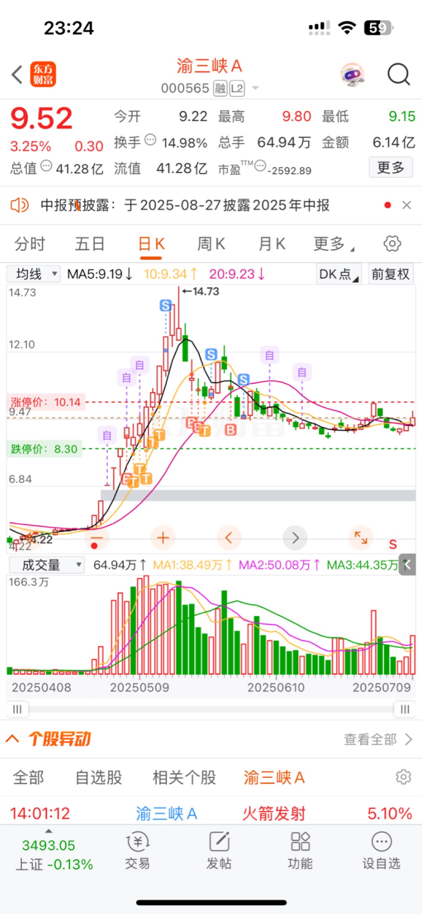Viewport: 422px width, 914px height.
Task: Switch to the 周K tab
Action: pyautogui.click(x=211, y=244)
